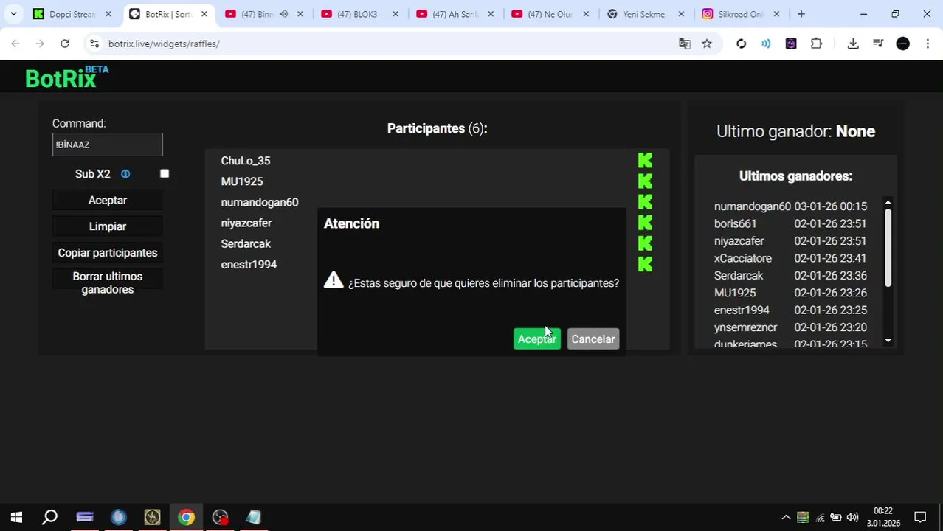Focus the Command input field
This screenshot has width=943, height=531.
tap(108, 145)
